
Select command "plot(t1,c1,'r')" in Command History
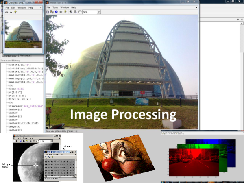(x=20, y=65)
